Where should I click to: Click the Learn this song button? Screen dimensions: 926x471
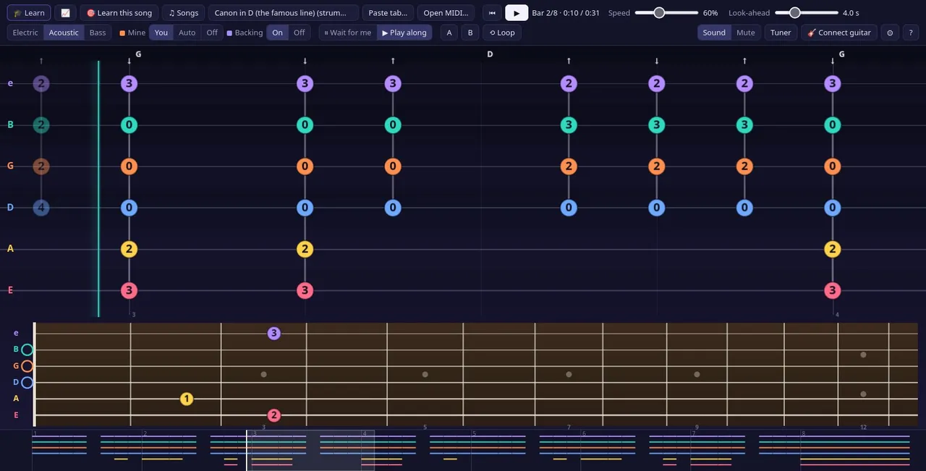click(x=119, y=13)
